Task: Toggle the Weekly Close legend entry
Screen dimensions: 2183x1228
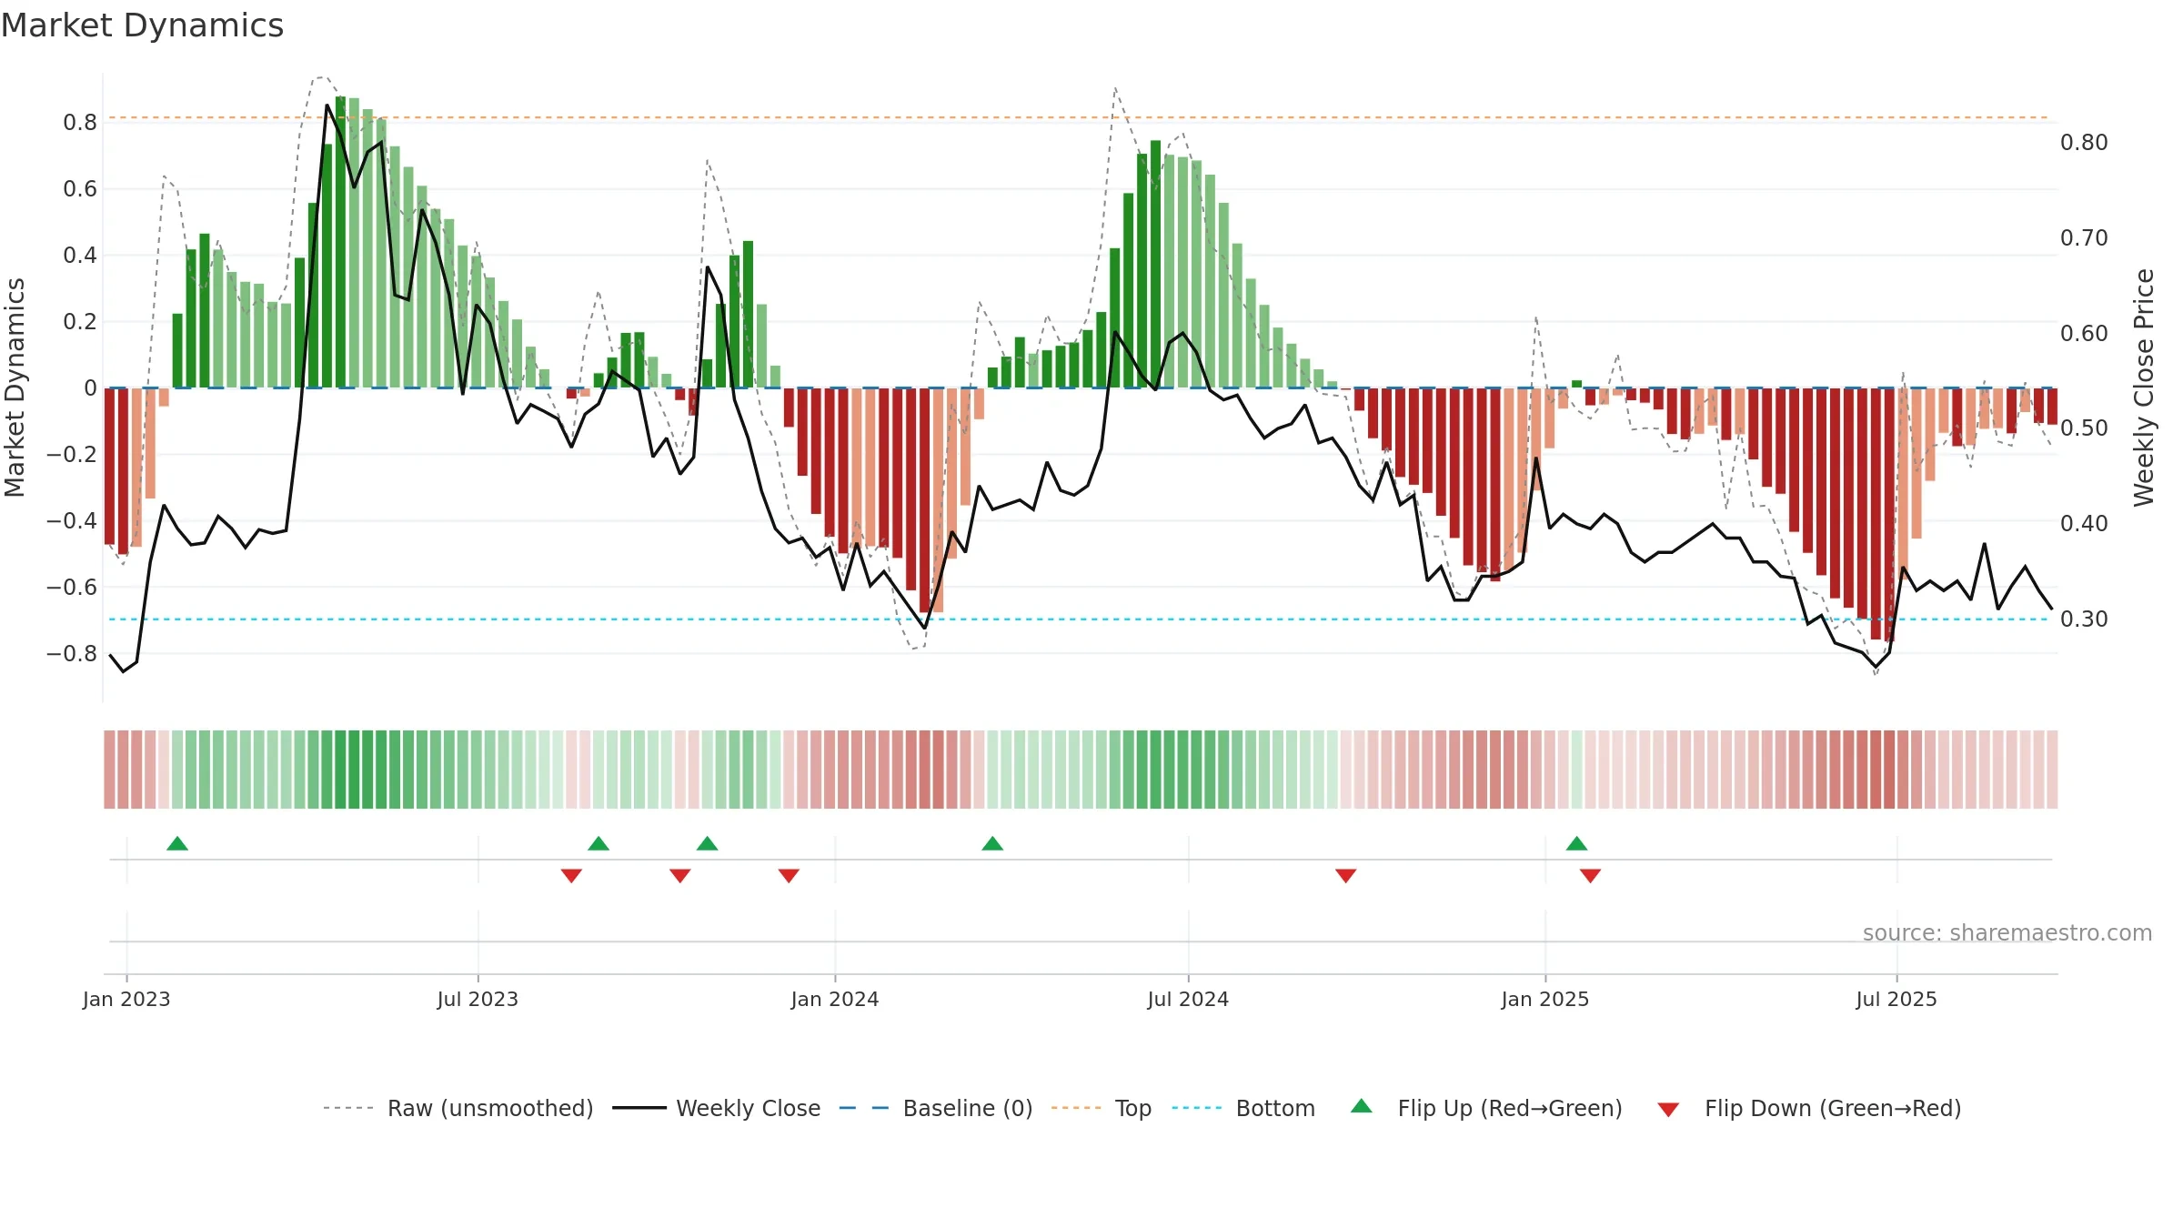Action: (x=716, y=1108)
